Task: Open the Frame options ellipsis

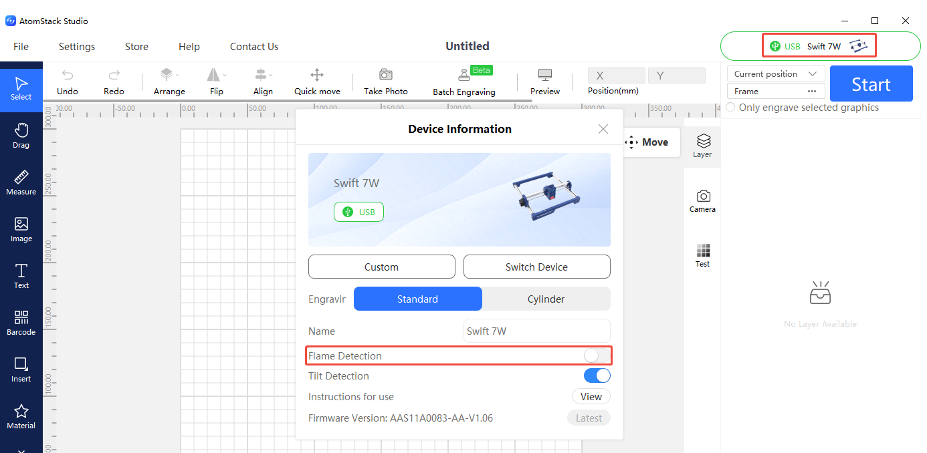Action: pos(812,91)
